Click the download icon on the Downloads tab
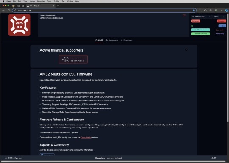This screenshot has width=229, height=163. pos(122,40)
